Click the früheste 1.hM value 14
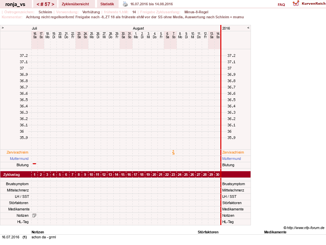This screenshot has width=326, height=245. pyautogui.click(x=134, y=12)
